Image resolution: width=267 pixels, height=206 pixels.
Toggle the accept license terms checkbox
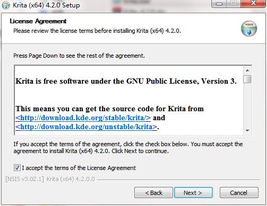coord(17,168)
